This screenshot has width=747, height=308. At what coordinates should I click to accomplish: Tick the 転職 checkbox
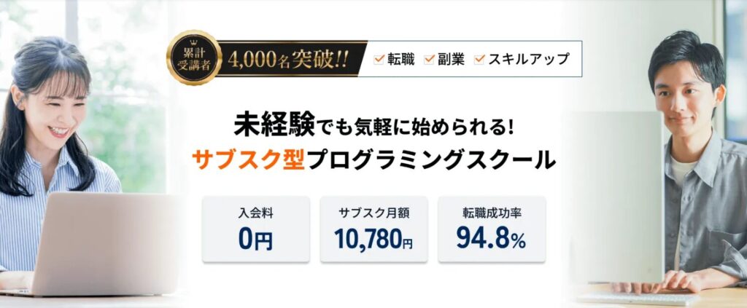(x=379, y=60)
